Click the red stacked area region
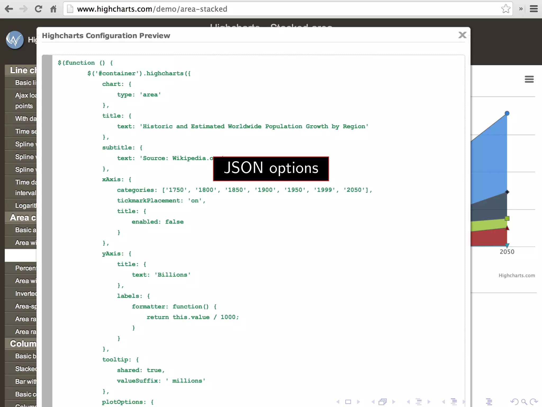The width and height of the screenshot is (542, 407). [x=489, y=238]
